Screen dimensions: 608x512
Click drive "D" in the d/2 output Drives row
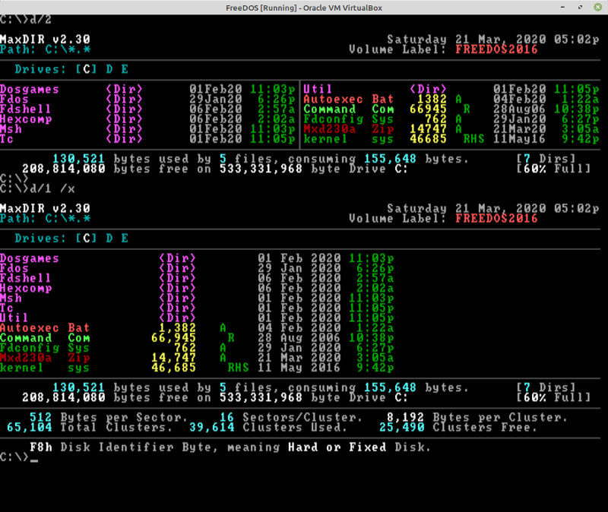click(109, 69)
